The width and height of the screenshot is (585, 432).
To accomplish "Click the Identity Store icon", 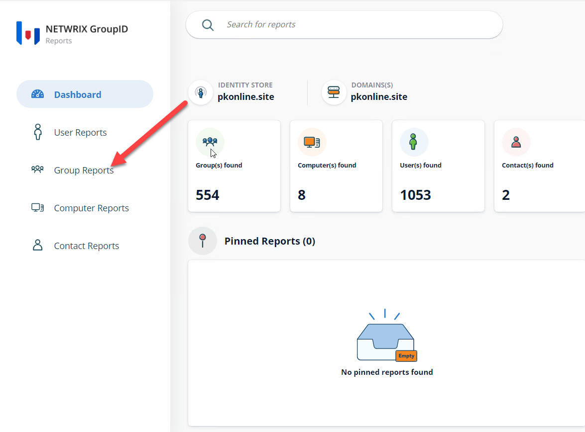I will pos(200,92).
